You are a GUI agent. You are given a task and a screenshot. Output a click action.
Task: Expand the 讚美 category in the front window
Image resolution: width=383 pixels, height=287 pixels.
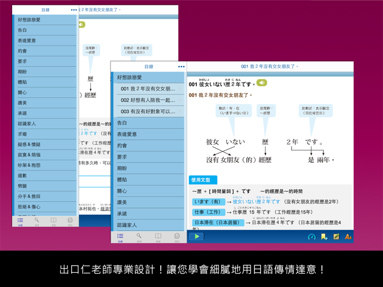click(149, 202)
